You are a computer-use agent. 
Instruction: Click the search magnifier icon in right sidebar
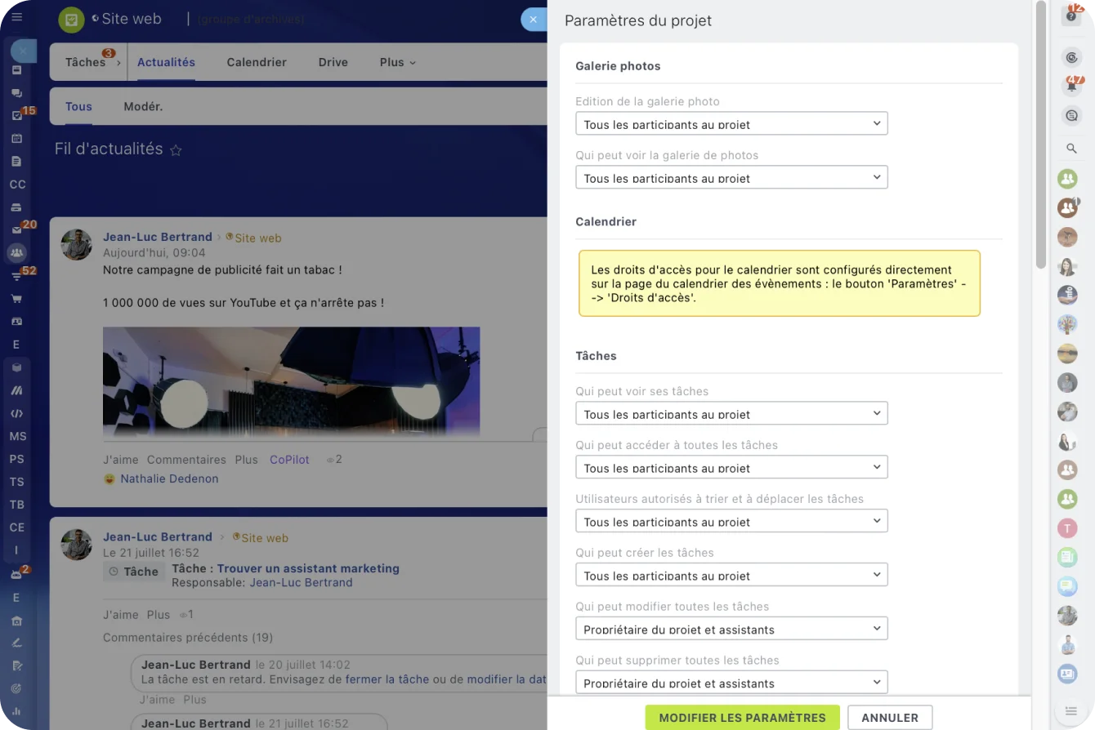[x=1071, y=149]
